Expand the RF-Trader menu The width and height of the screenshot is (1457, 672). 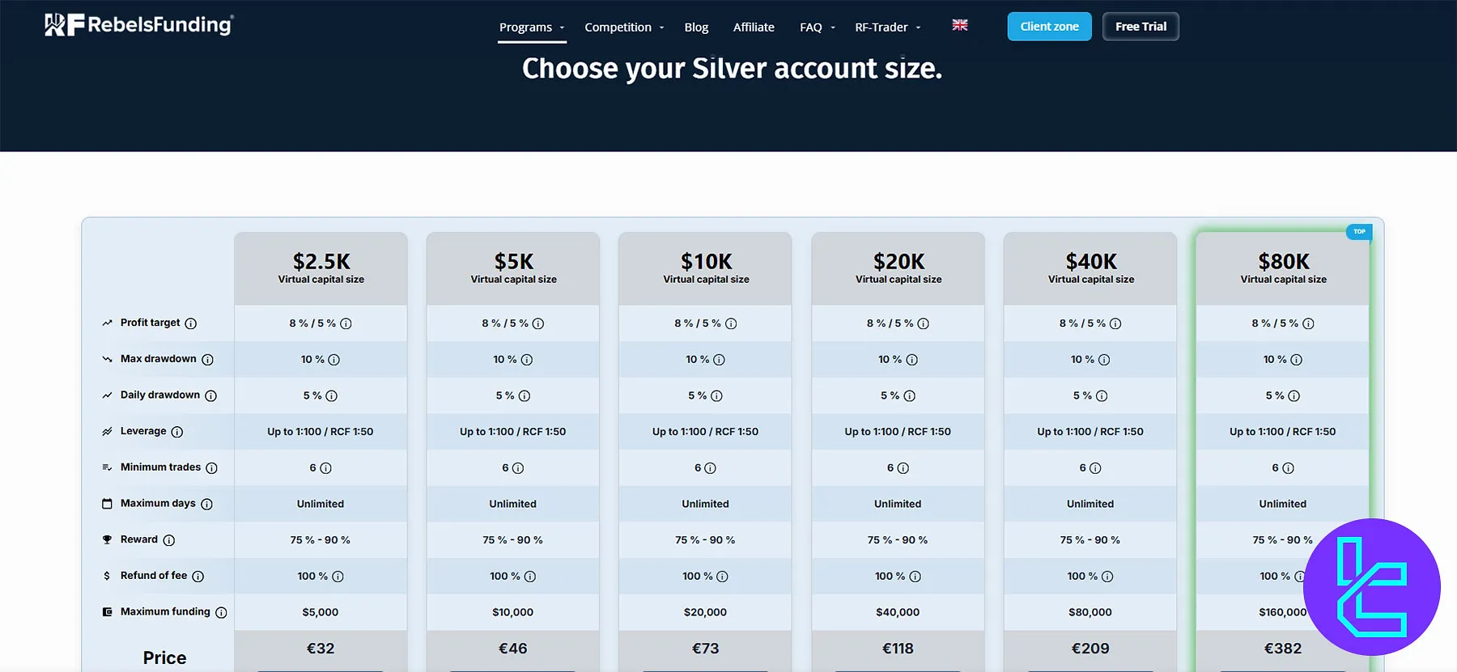click(x=881, y=27)
